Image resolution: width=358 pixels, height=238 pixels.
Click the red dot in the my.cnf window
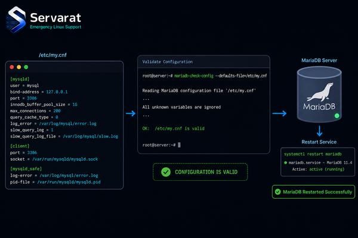tap(12, 67)
